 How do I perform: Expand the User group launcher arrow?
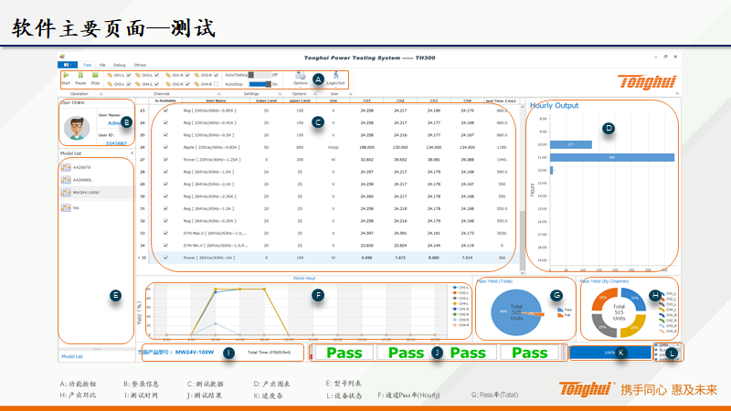tap(351, 94)
